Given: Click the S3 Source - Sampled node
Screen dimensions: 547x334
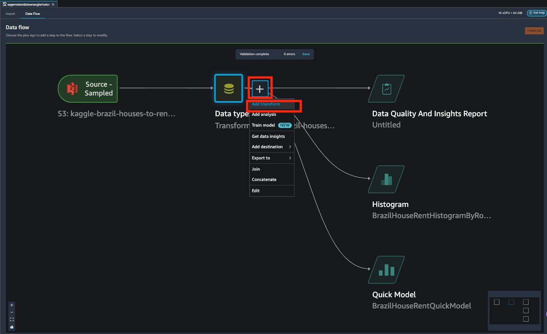Looking at the screenshot, I should pos(88,88).
